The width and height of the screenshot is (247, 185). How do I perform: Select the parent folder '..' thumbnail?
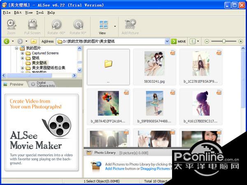[x=108, y=67]
